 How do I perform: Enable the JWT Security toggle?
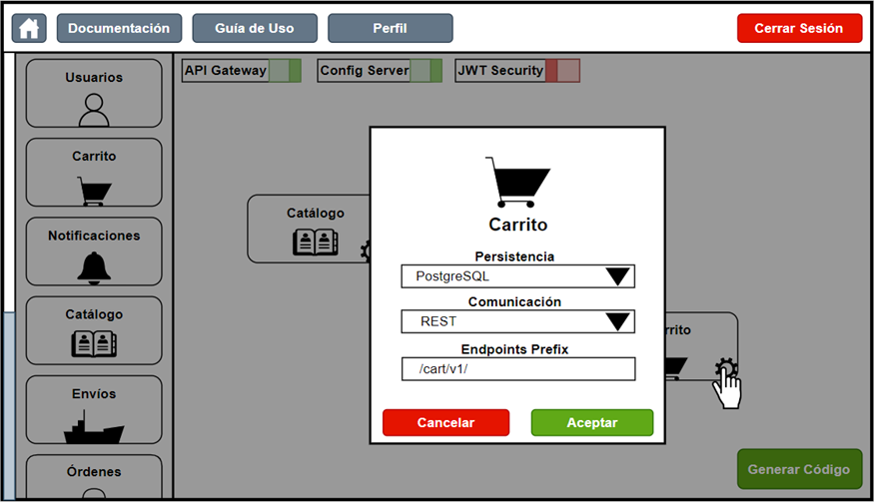[562, 71]
